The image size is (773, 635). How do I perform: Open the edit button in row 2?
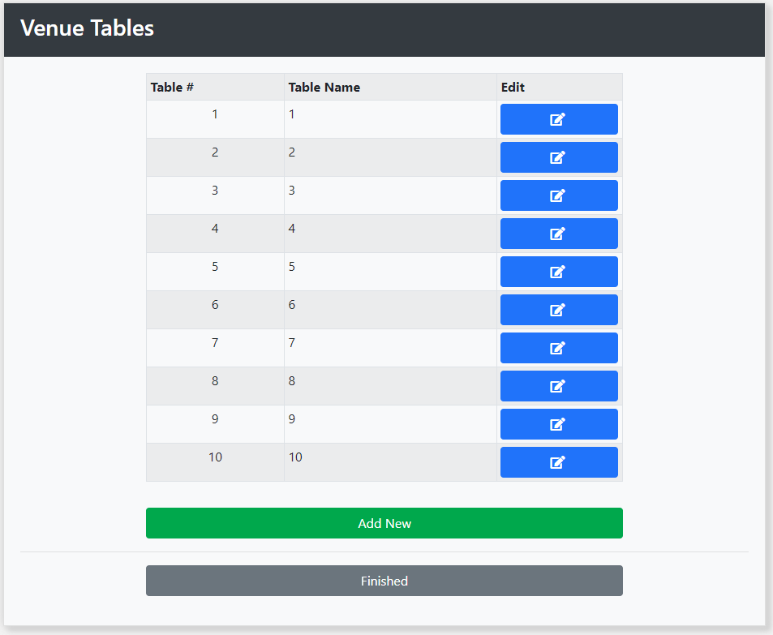tap(559, 157)
